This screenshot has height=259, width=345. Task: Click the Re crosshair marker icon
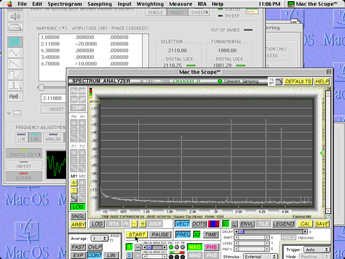coord(74,123)
